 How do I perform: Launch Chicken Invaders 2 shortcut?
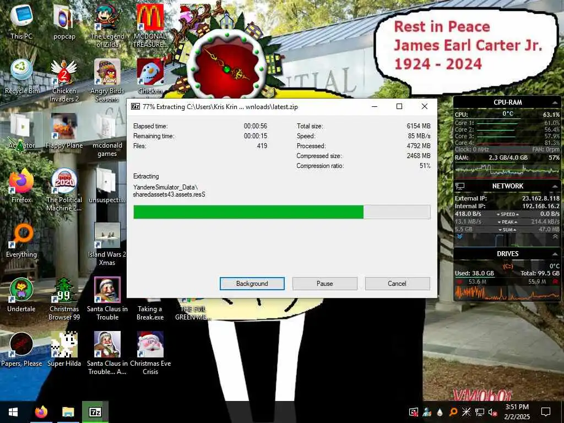pos(64,80)
